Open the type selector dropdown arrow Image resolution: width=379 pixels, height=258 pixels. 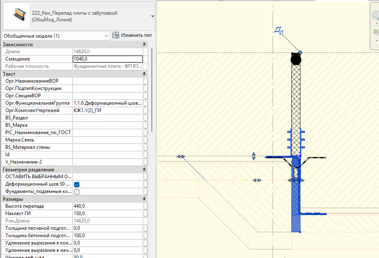click(152, 16)
